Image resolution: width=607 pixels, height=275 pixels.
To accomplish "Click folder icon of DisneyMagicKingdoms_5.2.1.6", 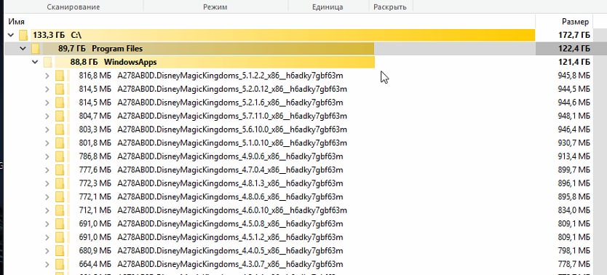I will click(x=60, y=103).
